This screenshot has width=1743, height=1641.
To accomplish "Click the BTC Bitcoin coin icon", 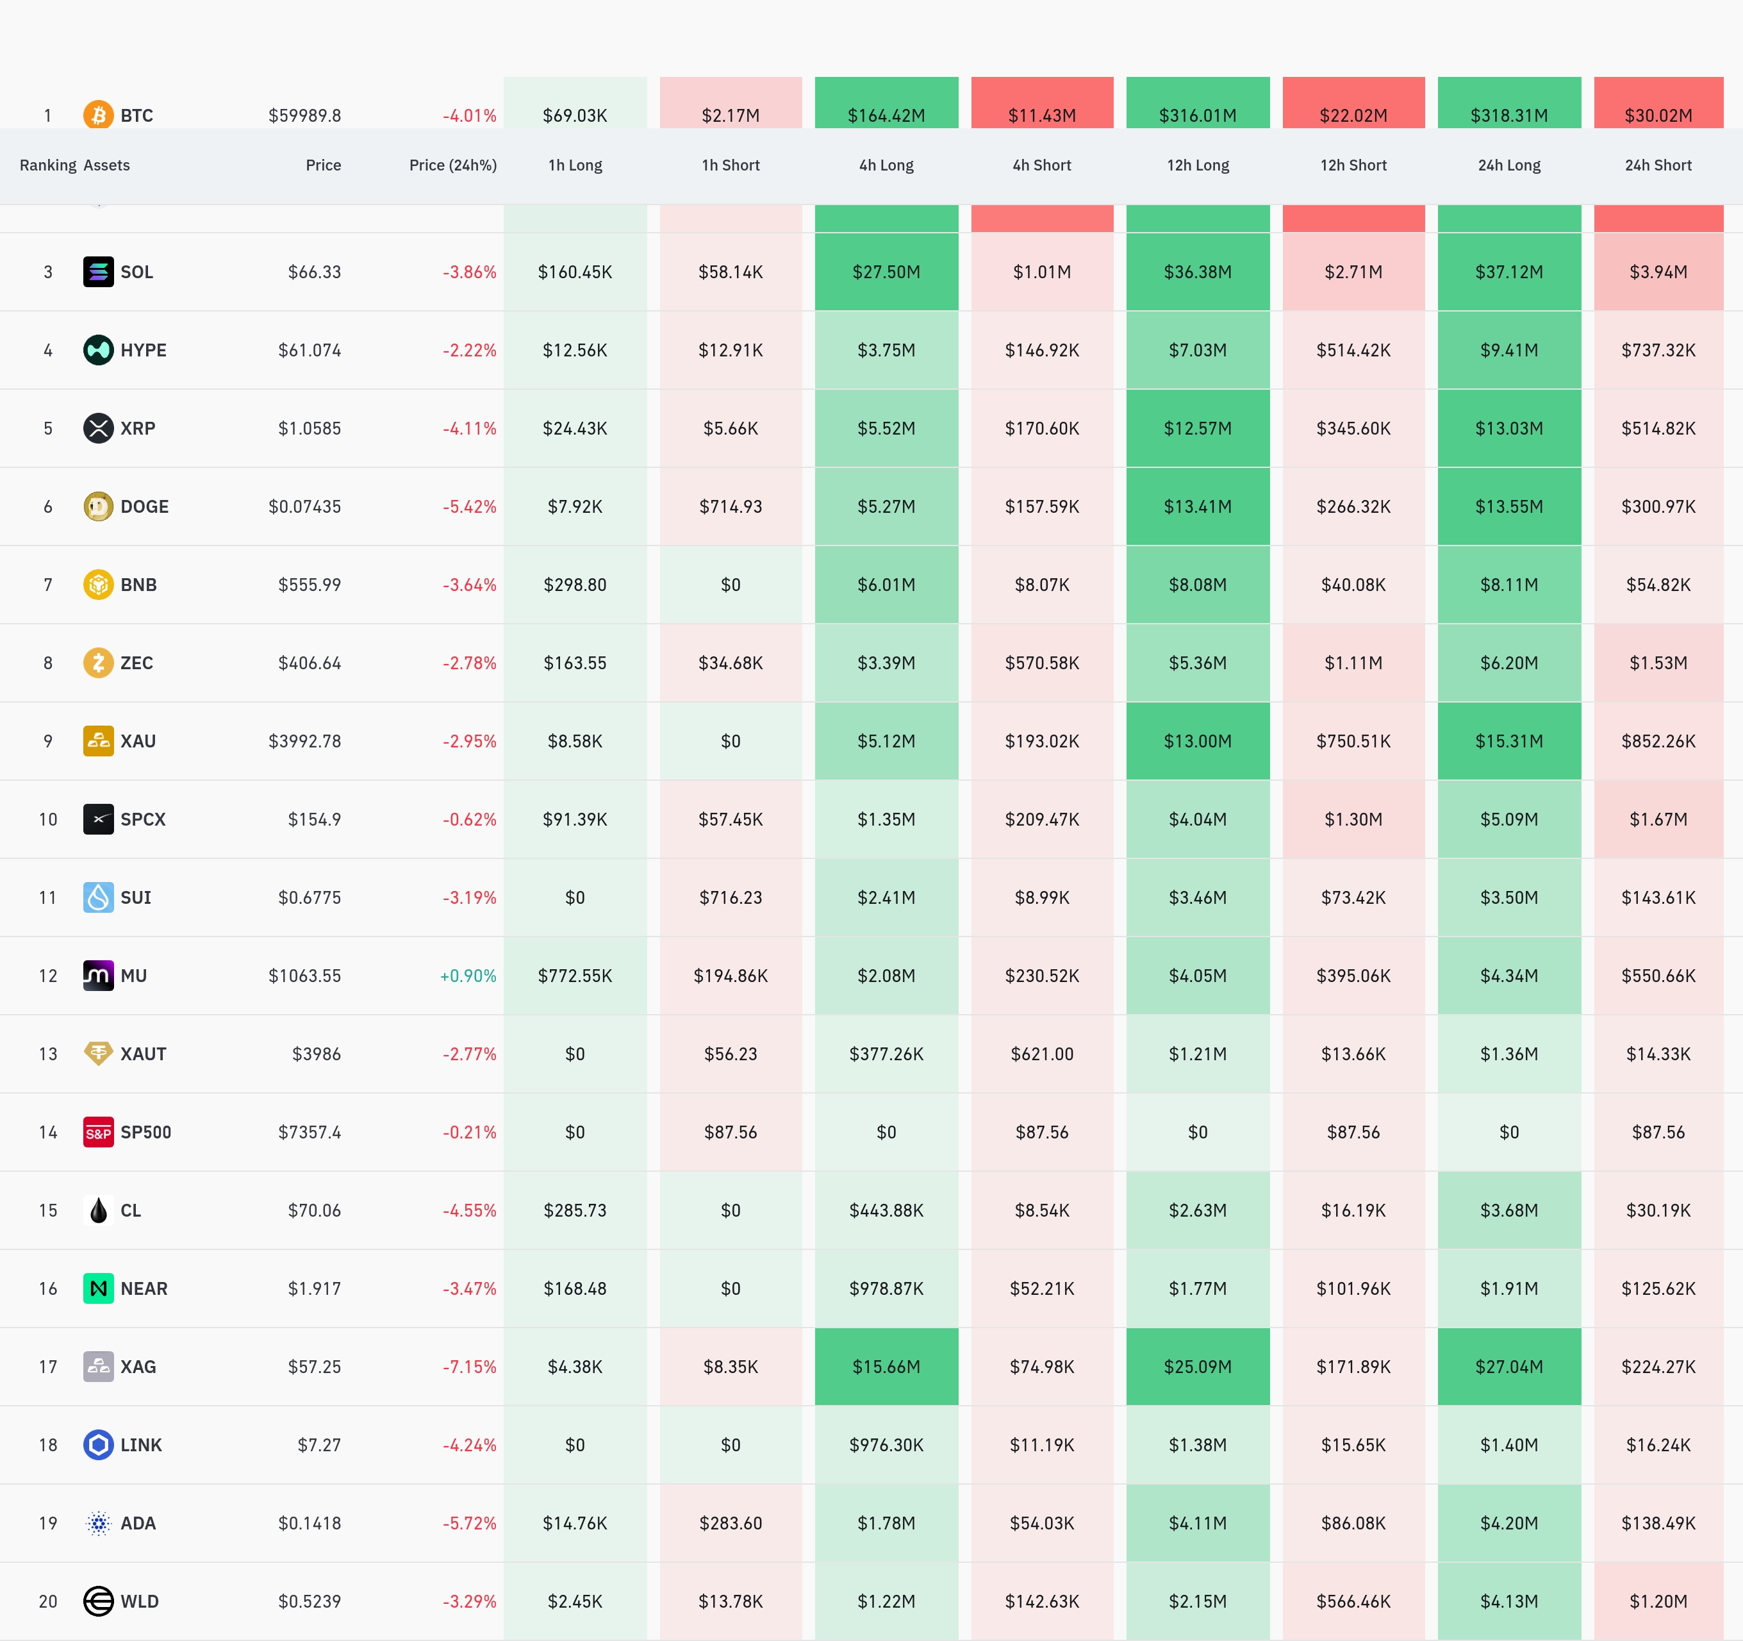I will [x=98, y=115].
